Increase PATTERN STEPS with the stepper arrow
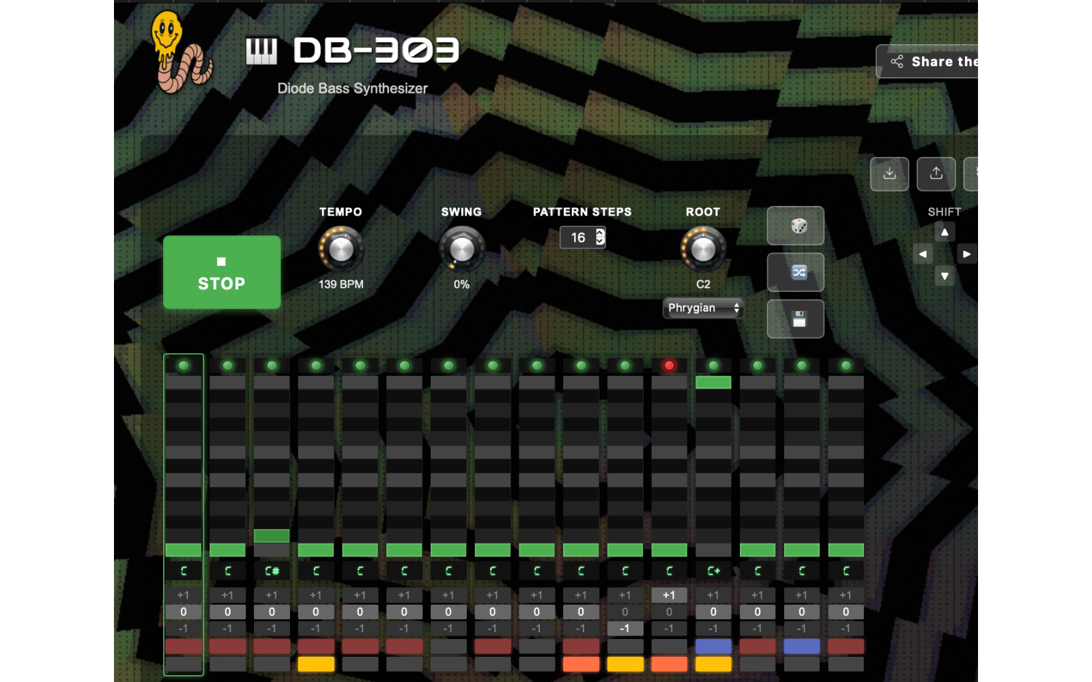 [600, 234]
